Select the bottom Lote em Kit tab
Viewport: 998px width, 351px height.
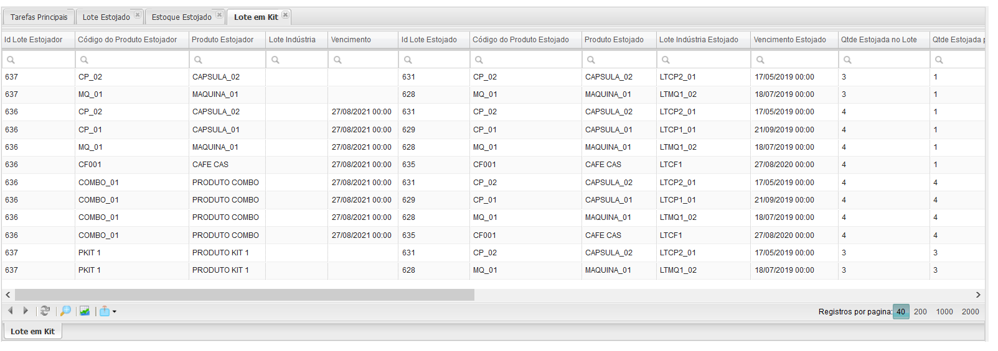point(32,332)
